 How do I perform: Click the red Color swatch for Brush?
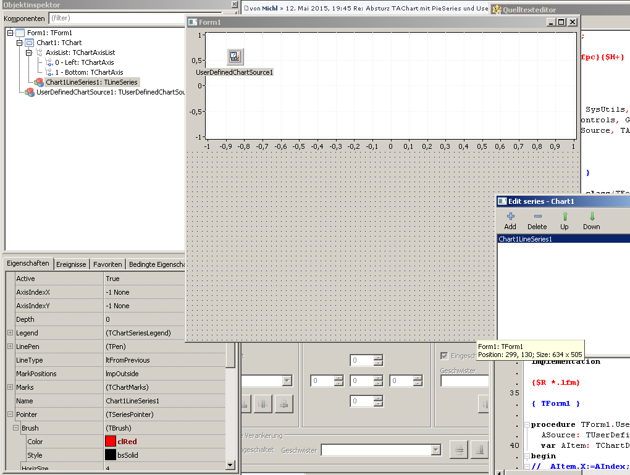[x=111, y=442]
